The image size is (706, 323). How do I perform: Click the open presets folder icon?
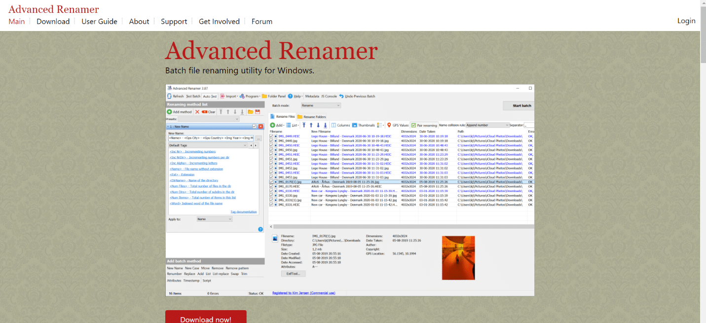[x=250, y=112]
